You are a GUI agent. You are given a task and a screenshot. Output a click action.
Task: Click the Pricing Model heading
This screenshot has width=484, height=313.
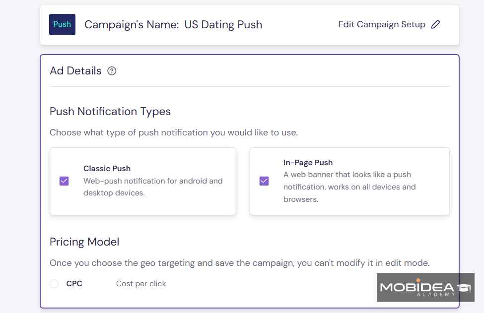[x=84, y=242]
